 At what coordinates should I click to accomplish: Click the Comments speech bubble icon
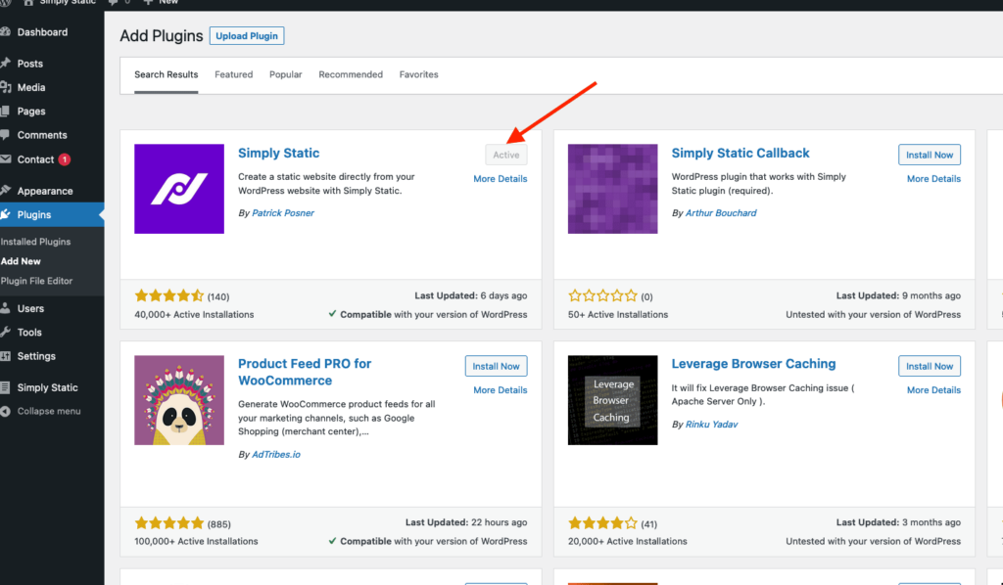click(x=5, y=135)
